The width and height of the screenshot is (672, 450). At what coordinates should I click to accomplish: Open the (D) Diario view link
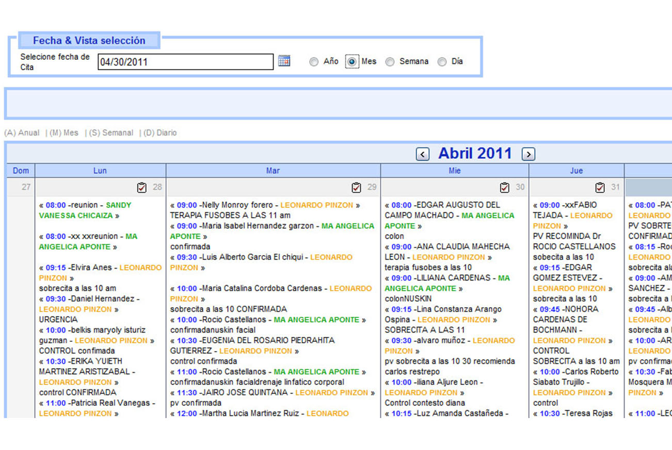point(160,133)
